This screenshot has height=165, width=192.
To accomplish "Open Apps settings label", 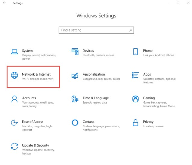I will pyautogui.click(x=147, y=74).
